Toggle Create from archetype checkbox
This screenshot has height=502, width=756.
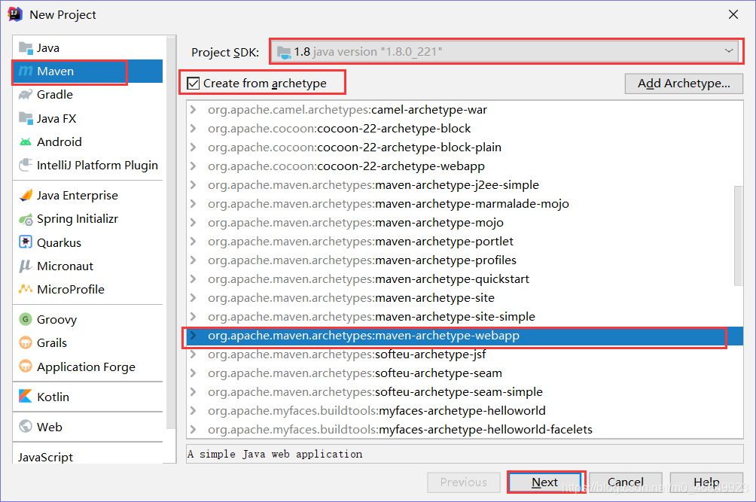click(x=194, y=84)
